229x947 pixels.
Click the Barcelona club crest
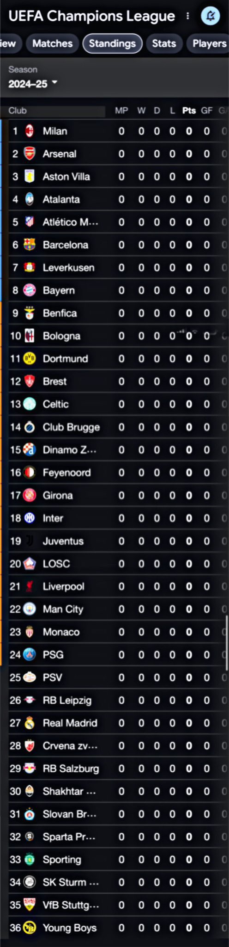pos(30,245)
